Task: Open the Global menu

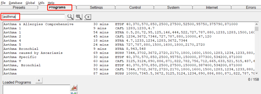Action: pos(30,3)
